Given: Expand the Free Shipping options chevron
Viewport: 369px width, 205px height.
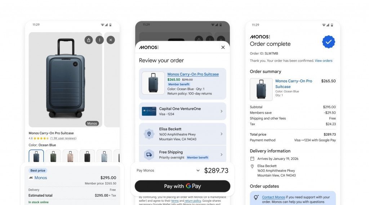Looking at the screenshot, I should pos(222,154).
